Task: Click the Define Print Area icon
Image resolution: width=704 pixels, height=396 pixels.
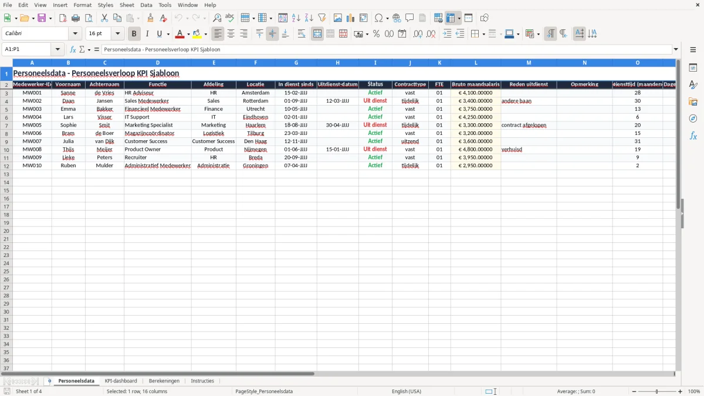Action: tap(438, 18)
